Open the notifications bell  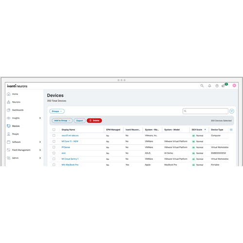pyautogui.click(x=209, y=86)
